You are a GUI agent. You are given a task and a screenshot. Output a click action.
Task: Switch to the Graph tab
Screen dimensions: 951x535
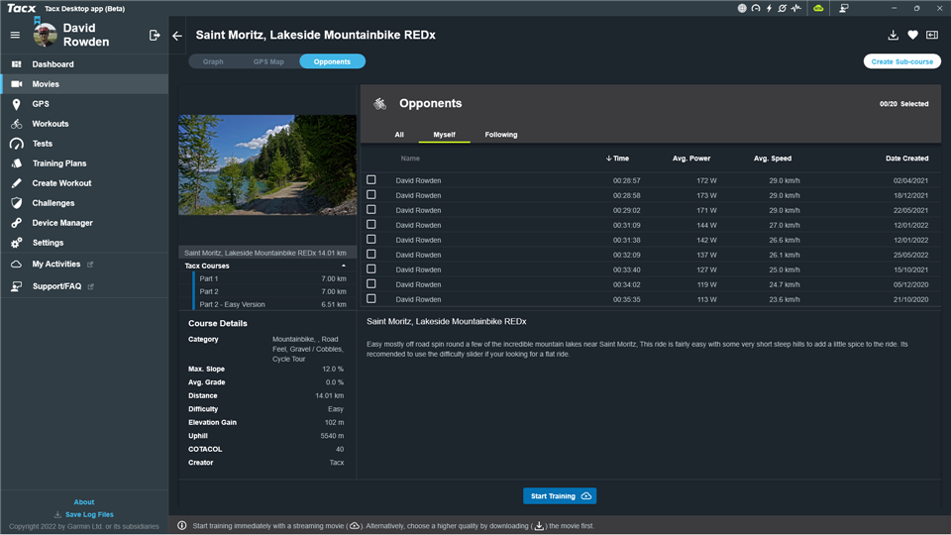213,61
